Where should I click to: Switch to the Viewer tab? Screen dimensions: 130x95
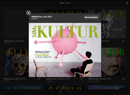click(70, 92)
